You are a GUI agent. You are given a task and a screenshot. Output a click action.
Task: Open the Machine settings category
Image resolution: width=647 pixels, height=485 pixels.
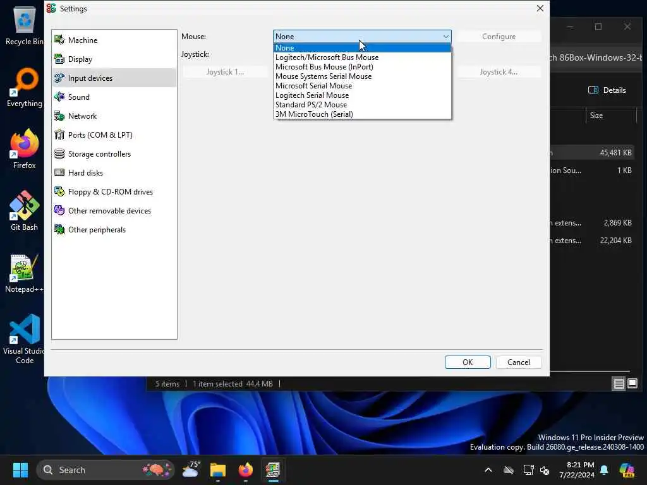114,40
